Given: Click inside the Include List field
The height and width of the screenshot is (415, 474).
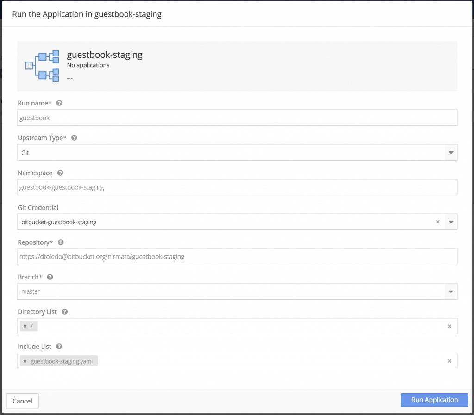Looking at the screenshot, I should [x=237, y=361].
